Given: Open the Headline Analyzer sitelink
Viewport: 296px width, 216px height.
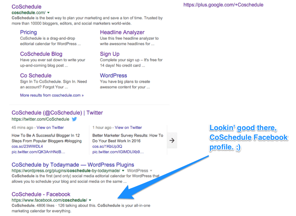Looking at the screenshot, I should click(x=122, y=32).
